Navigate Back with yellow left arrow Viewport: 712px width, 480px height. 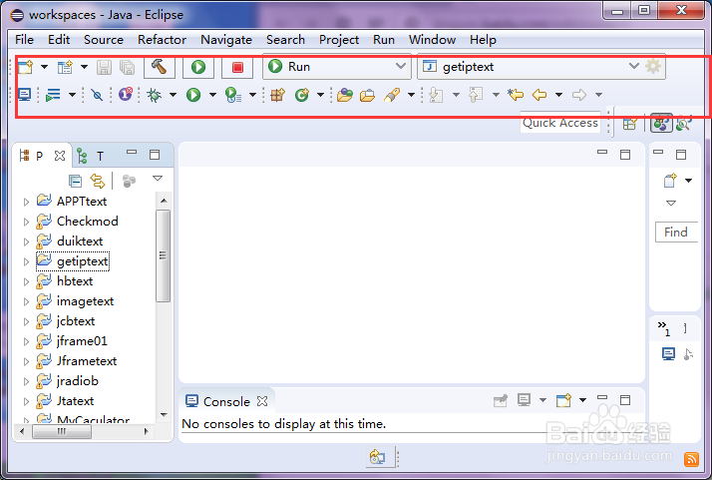click(539, 95)
